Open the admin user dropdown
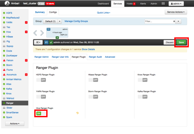Viewport: 194px width, 134px height. click(x=176, y=4)
